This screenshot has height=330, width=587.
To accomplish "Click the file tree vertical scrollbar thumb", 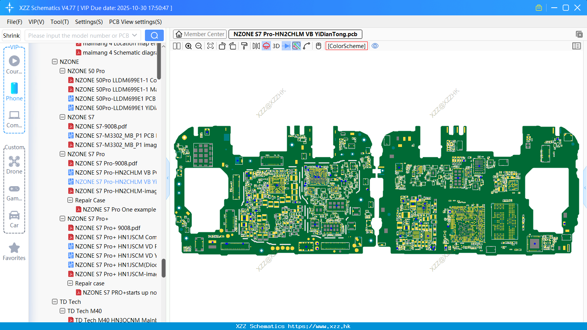I will click(x=163, y=268).
